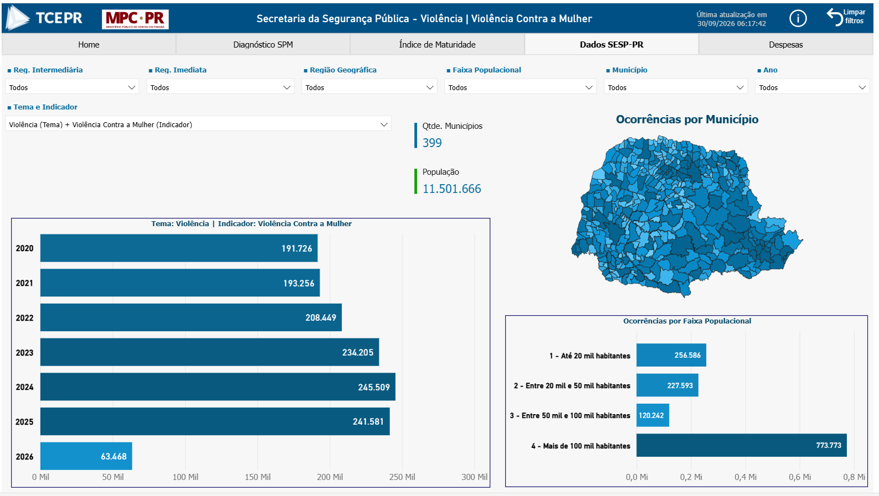
Task: Select the 2023 bar showing 234.205
Action: 210,352
